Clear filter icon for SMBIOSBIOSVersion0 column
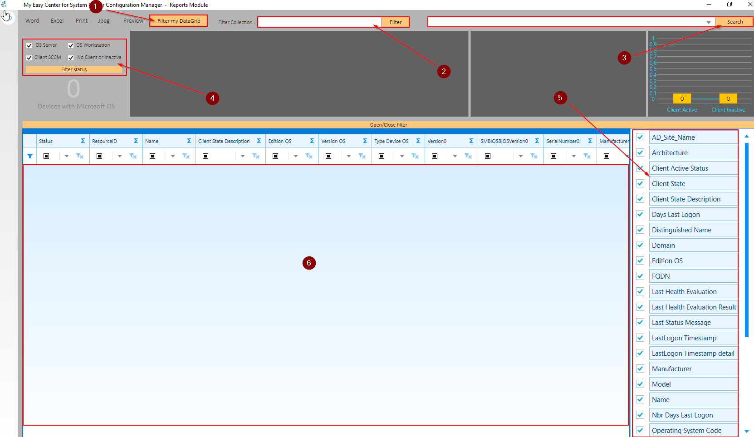The height and width of the screenshot is (437, 754). click(534, 156)
